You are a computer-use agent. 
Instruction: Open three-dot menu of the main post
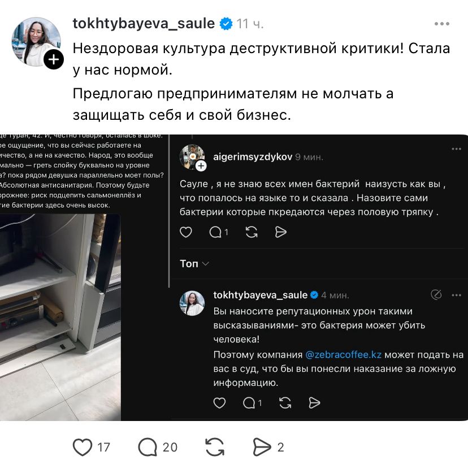click(442, 24)
